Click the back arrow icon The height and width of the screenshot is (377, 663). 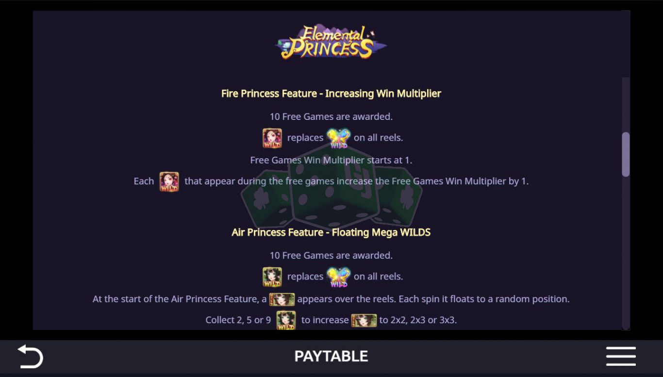(x=30, y=356)
